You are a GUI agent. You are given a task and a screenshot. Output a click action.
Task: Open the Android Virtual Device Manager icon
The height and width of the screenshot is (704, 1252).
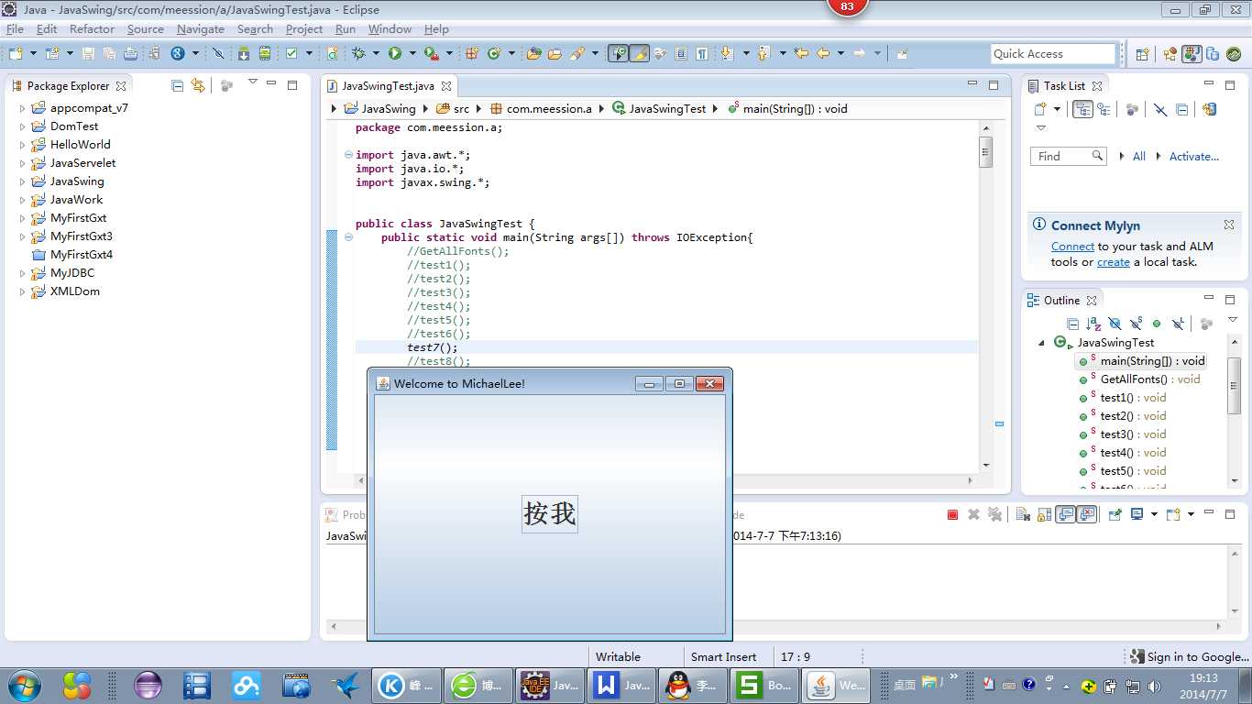pos(265,54)
